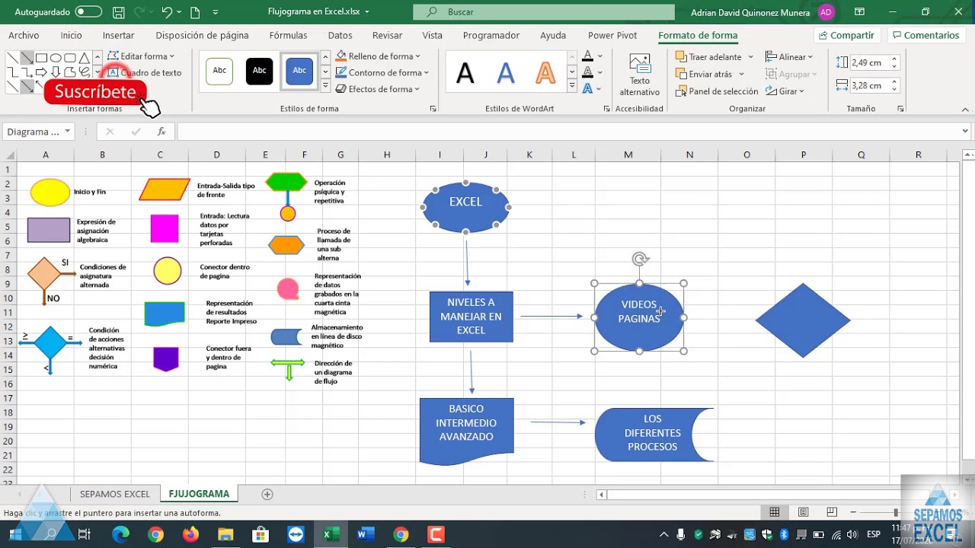The height and width of the screenshot is (548, 975).
Task: Click the Comentarios button
Action: tap(925, 35)
